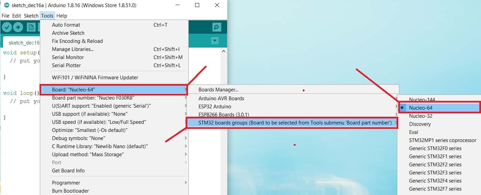This screenshot has width=481, height=195.
Task: Switch to the sketch_dec16a editor tab
Action: click(22, 43)
